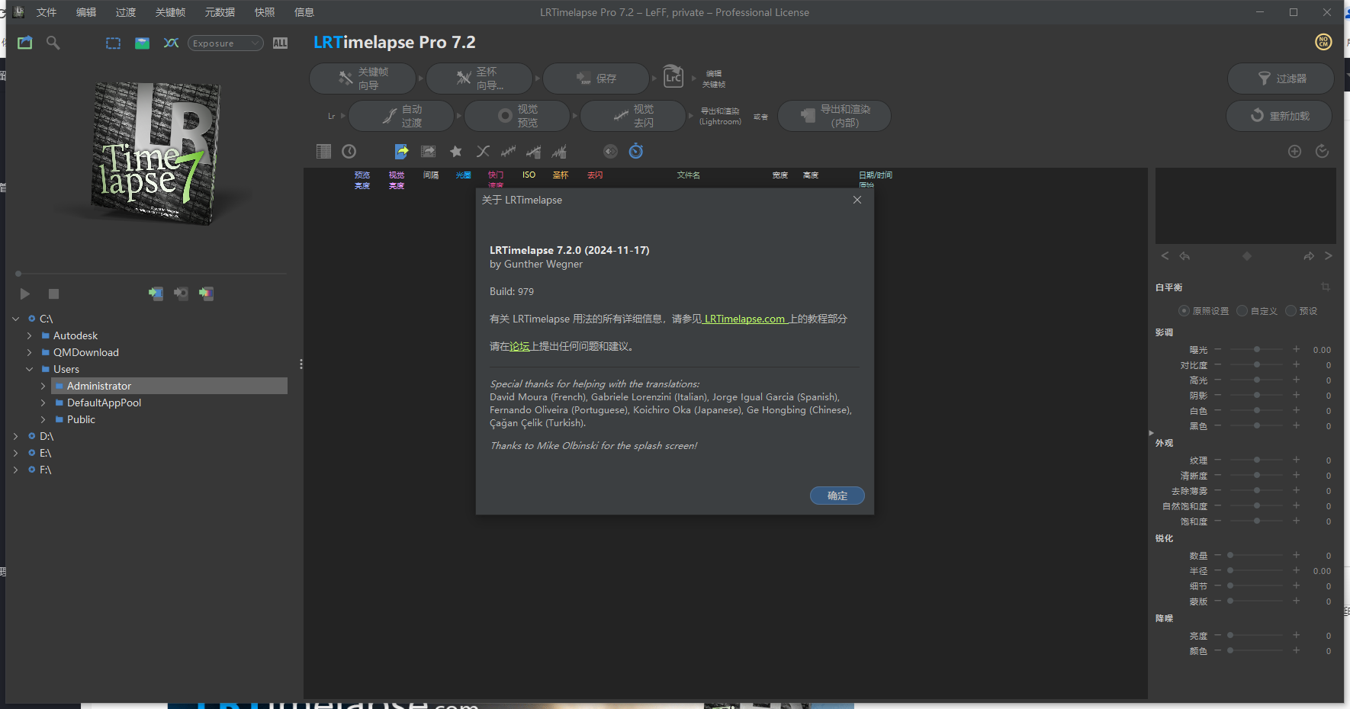
Task: Click minus button for 阴影
Action: [x=1218, y=395]
